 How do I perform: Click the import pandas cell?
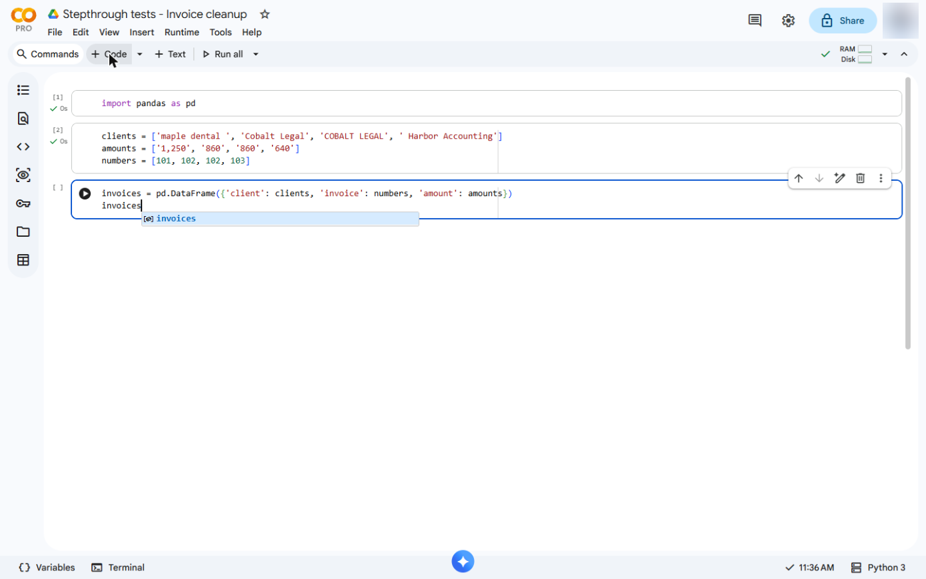click(486, 103)
